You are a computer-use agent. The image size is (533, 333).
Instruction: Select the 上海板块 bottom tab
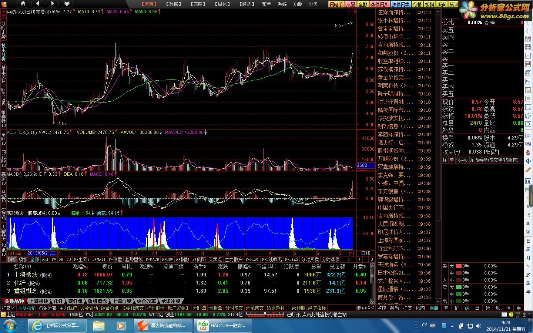coord(39,301)
